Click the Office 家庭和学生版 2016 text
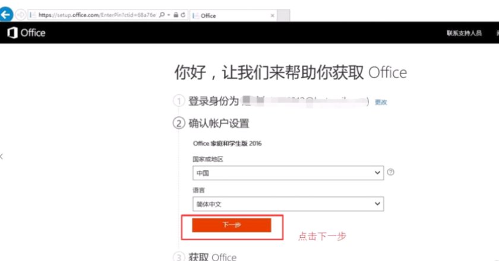The image size is (499, 261). 227,144
